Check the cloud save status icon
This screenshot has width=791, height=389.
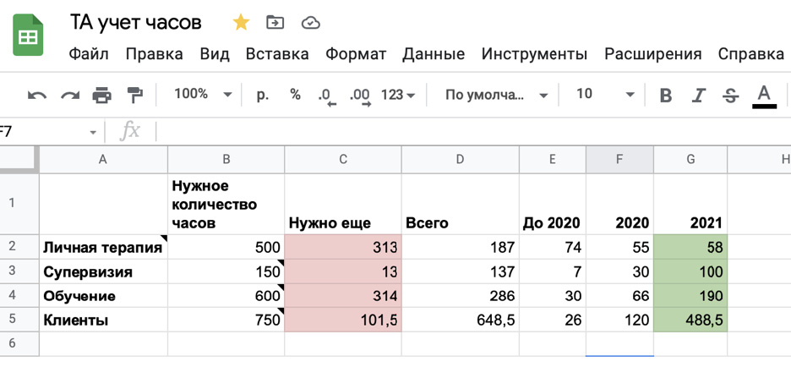310,23
